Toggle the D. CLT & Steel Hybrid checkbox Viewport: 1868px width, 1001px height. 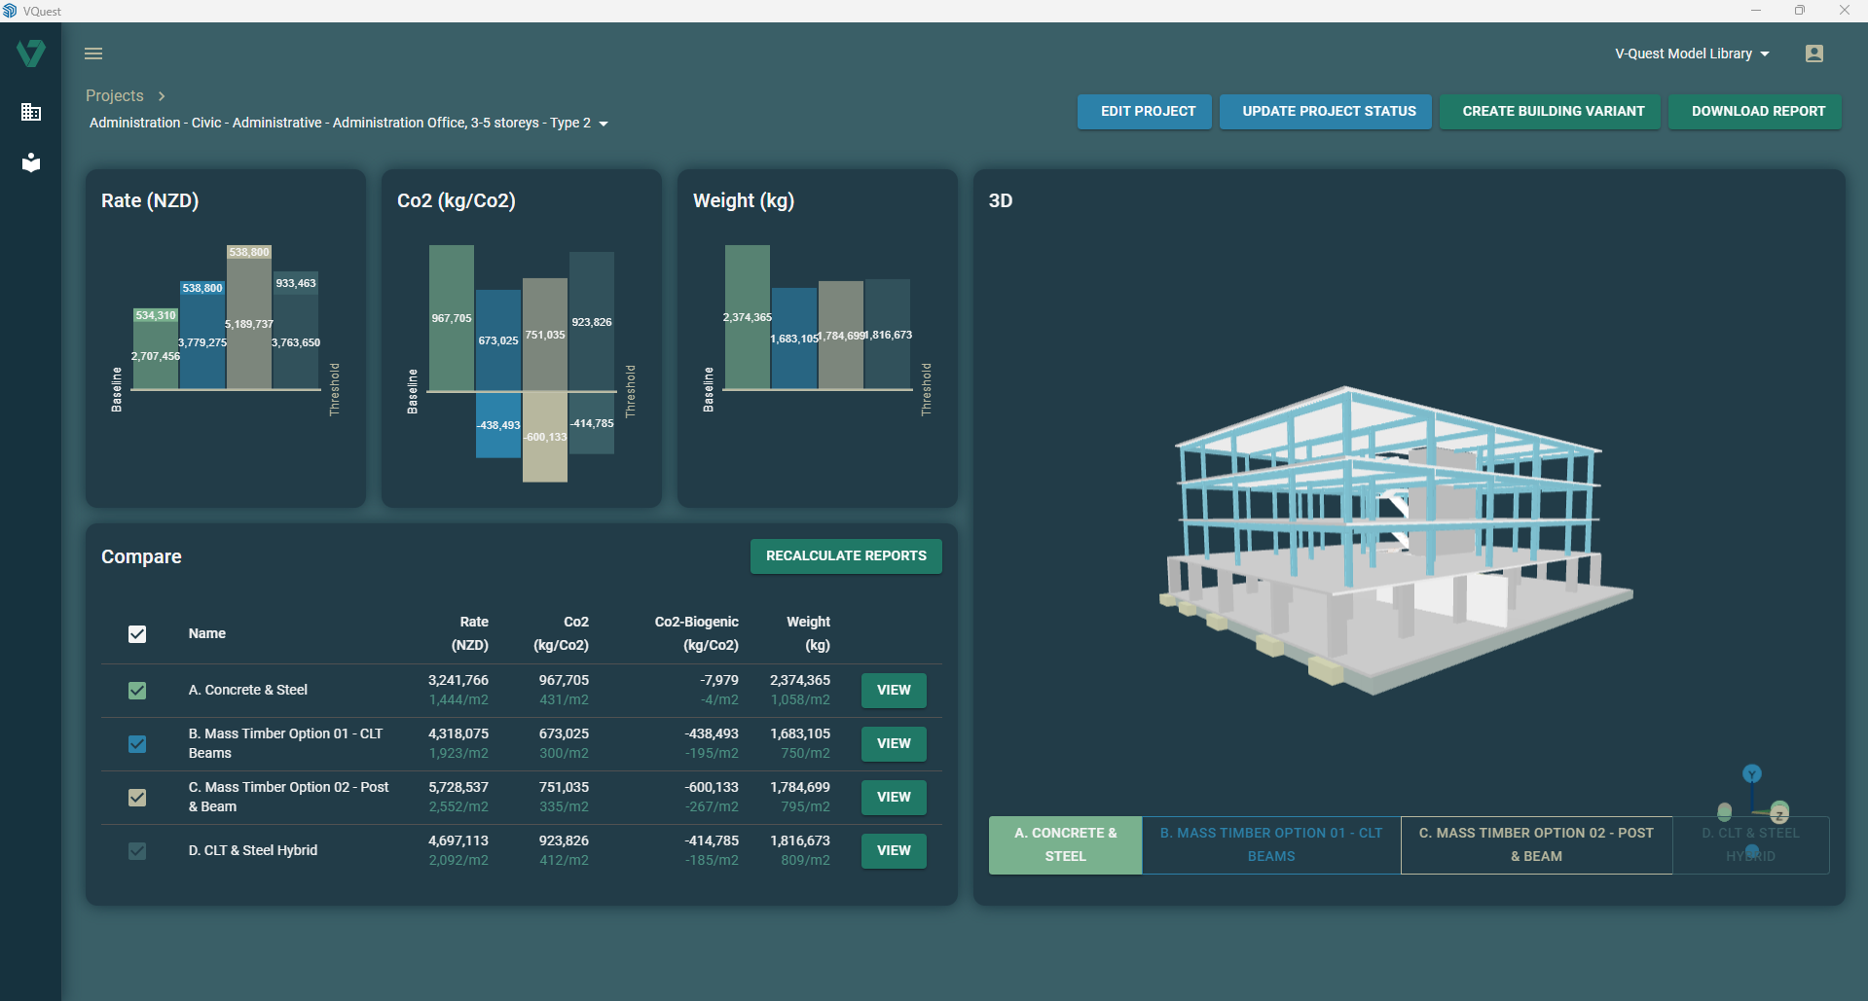coord(137,851)
